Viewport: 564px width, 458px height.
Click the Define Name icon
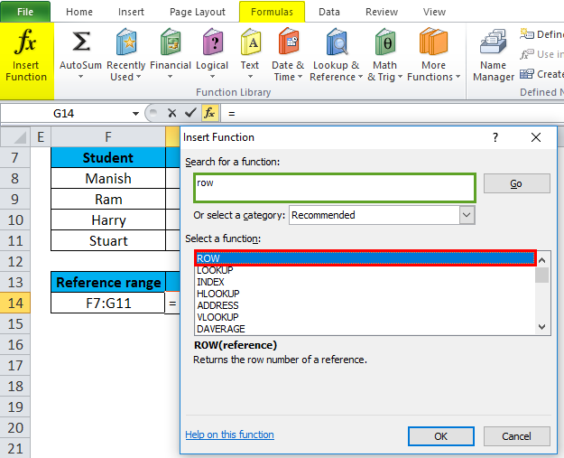[527, 33]
